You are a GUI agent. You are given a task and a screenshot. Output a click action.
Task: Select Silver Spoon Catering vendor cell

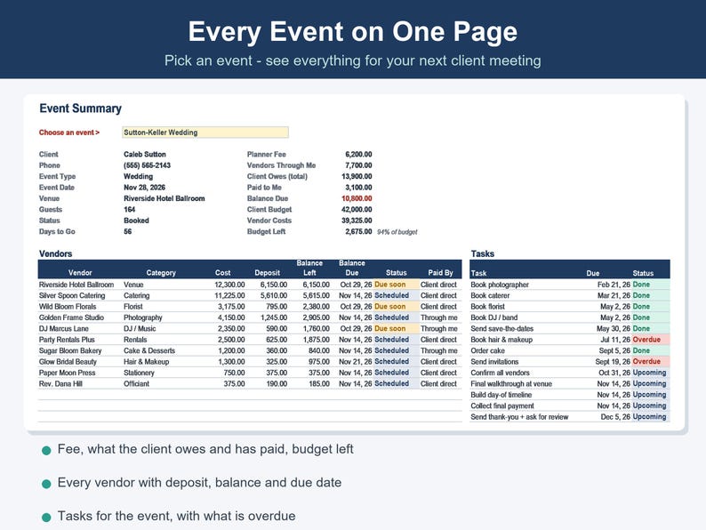pyautogui.click(x=72, y=295)
